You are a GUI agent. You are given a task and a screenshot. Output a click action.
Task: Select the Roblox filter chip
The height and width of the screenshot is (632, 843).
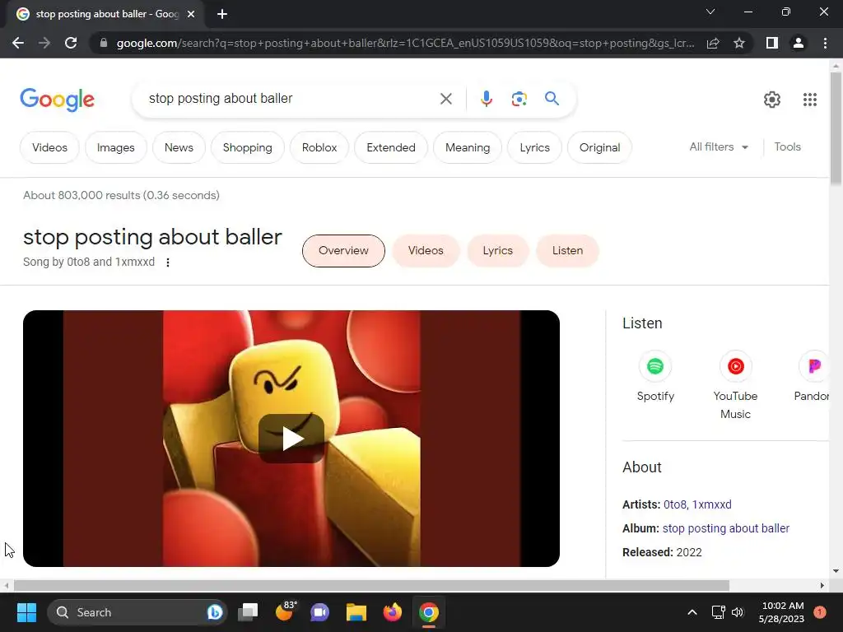(x=319, y=147)
